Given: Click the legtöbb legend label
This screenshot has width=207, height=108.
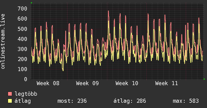Looking at the screenshot, I should click(26, 94).
